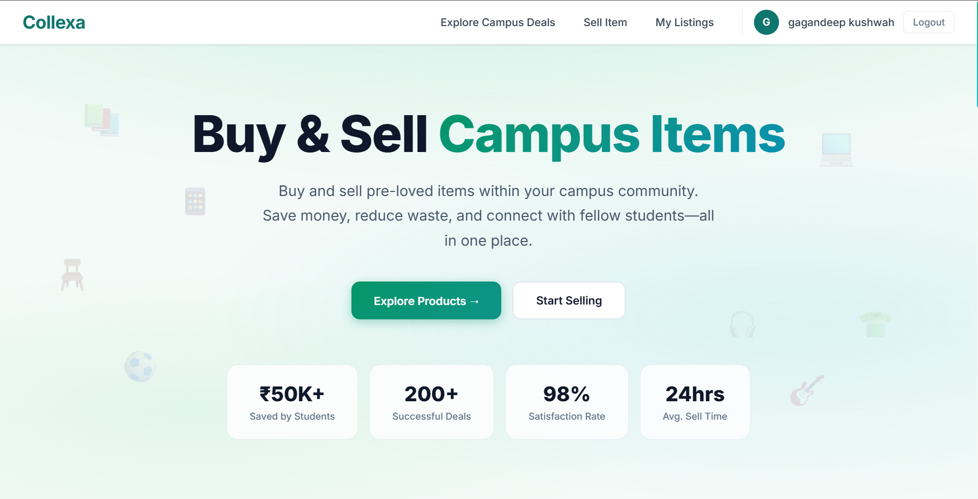Log out using the Logout button
The width and height of the screenshot is (978, 499).
coord(928,23)
